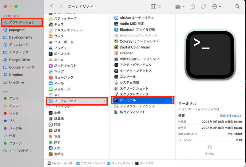Viewport: 246px width, 167px height.
Task: Select the マップ app icon
Action: click(x=50, y=72)
